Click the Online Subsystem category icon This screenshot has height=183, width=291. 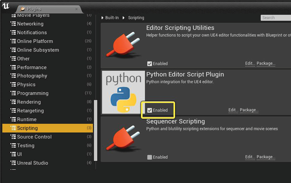pos(13,50)
